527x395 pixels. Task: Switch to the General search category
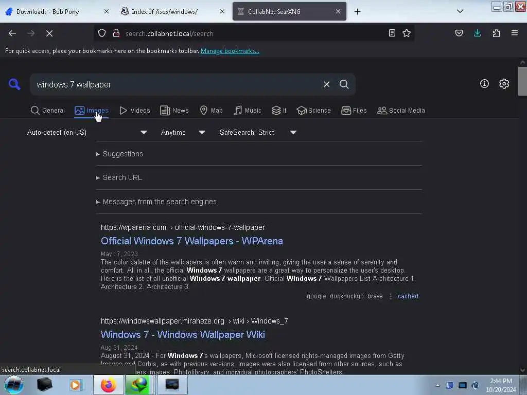[x=48, y=111]
